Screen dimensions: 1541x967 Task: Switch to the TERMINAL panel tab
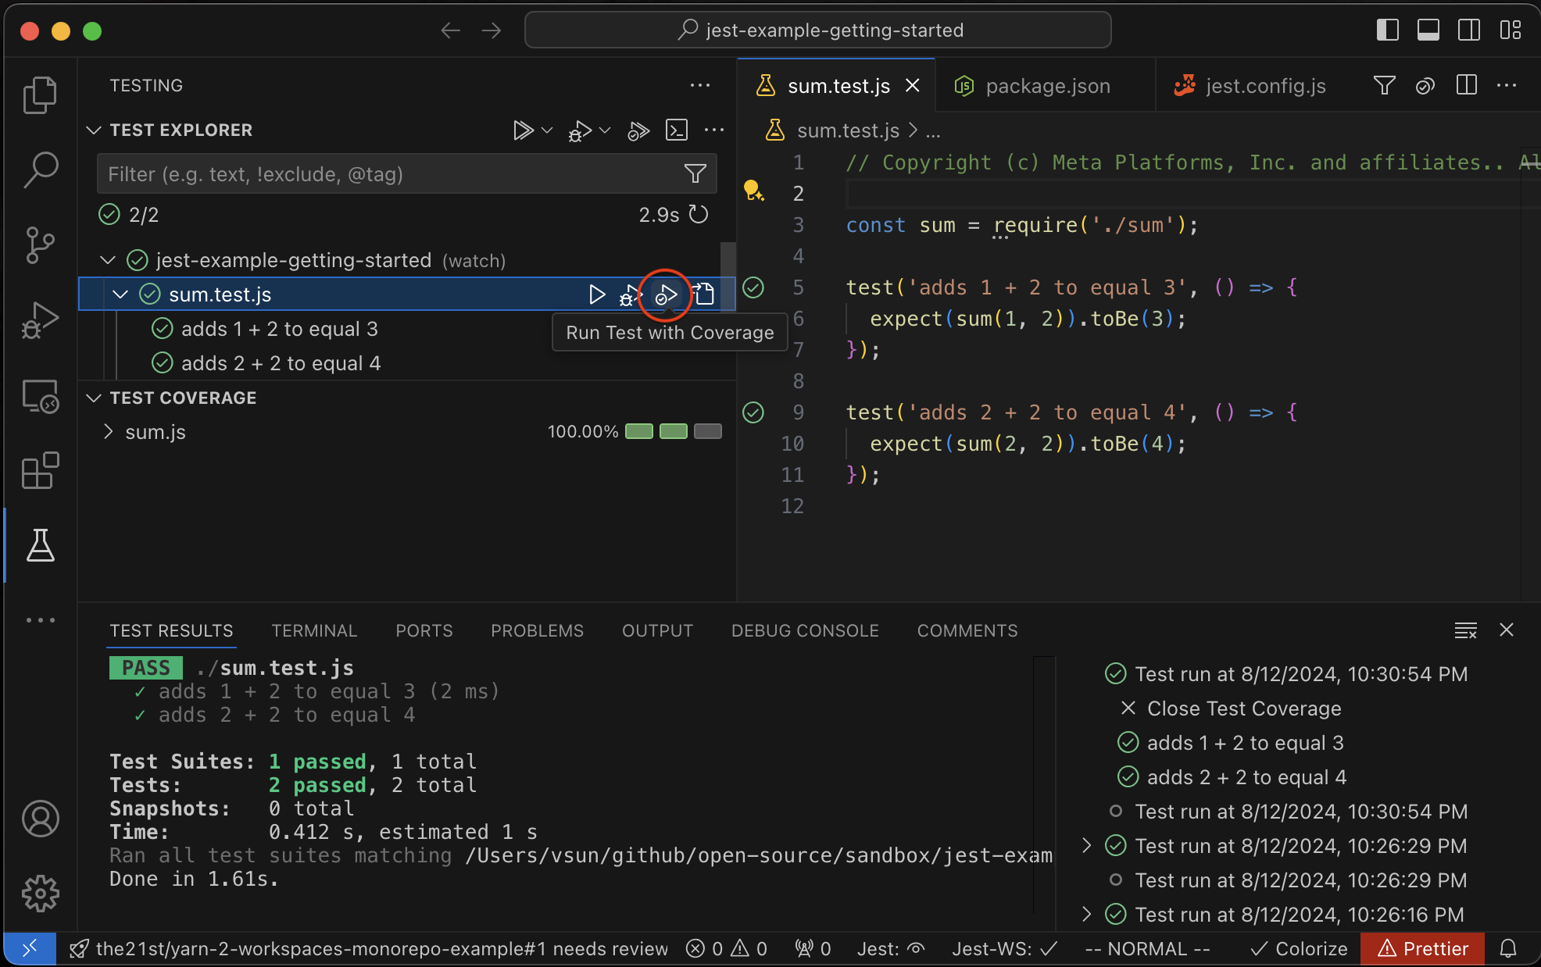click(314, 630)
